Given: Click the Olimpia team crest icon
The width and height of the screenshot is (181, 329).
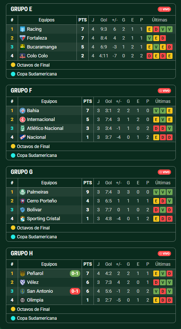Looking at the screenshot, I should [x=23, y=300].
